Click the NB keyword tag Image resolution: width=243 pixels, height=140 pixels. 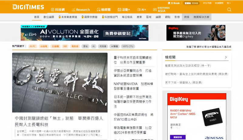[x=65, y=46]
